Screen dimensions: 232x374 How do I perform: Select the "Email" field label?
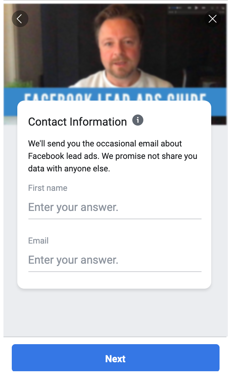[38, 241]
